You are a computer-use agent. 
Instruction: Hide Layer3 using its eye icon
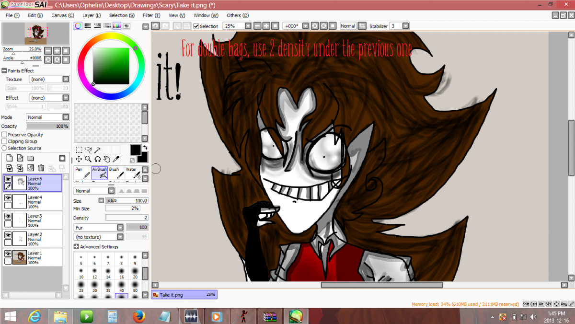click(x=8, y=216)
